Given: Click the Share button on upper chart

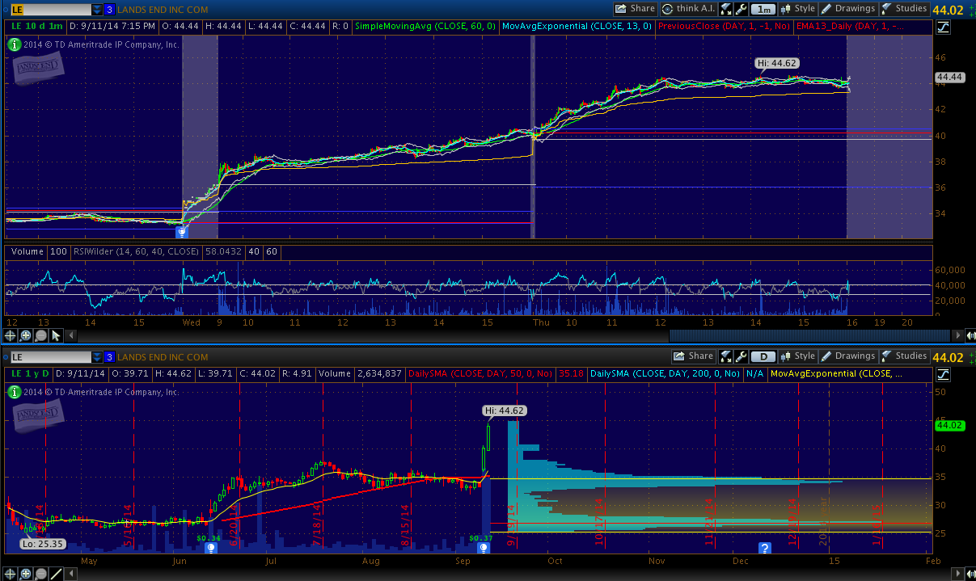Looking at the screenshot, I should click(x=635, y=9).
